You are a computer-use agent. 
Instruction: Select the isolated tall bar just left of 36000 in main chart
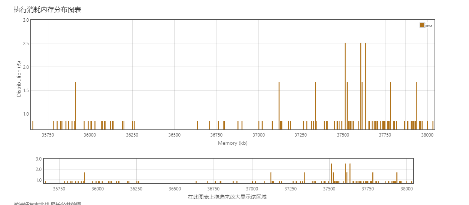click(x=75, y=106)
